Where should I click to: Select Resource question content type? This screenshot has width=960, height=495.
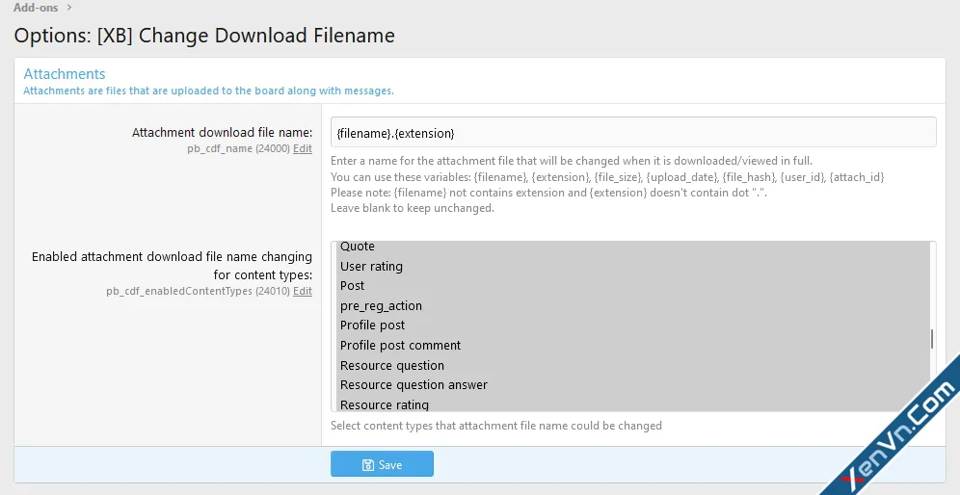[x=631, y=365]
